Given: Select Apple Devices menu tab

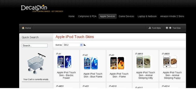Looking at the screenshot, I should [x=108, y=16].
